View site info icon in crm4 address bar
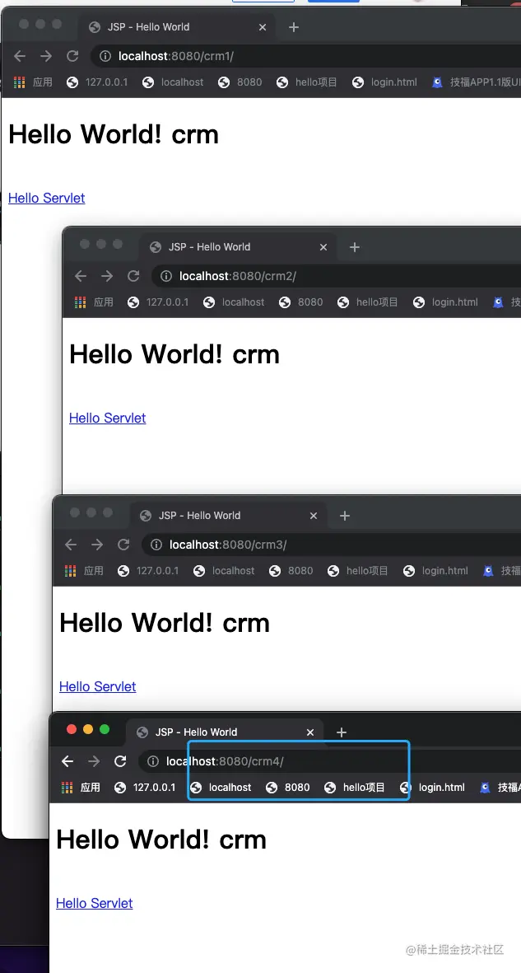Image resolution: width=521 pixels, height=973 pixels. 153,761
